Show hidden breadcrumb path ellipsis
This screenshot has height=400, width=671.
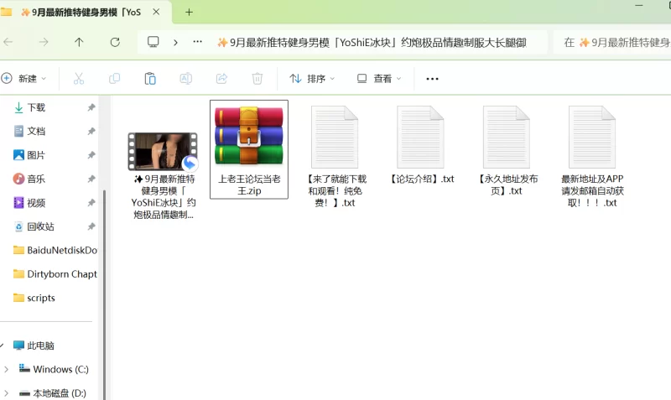(x=197, y=42)
